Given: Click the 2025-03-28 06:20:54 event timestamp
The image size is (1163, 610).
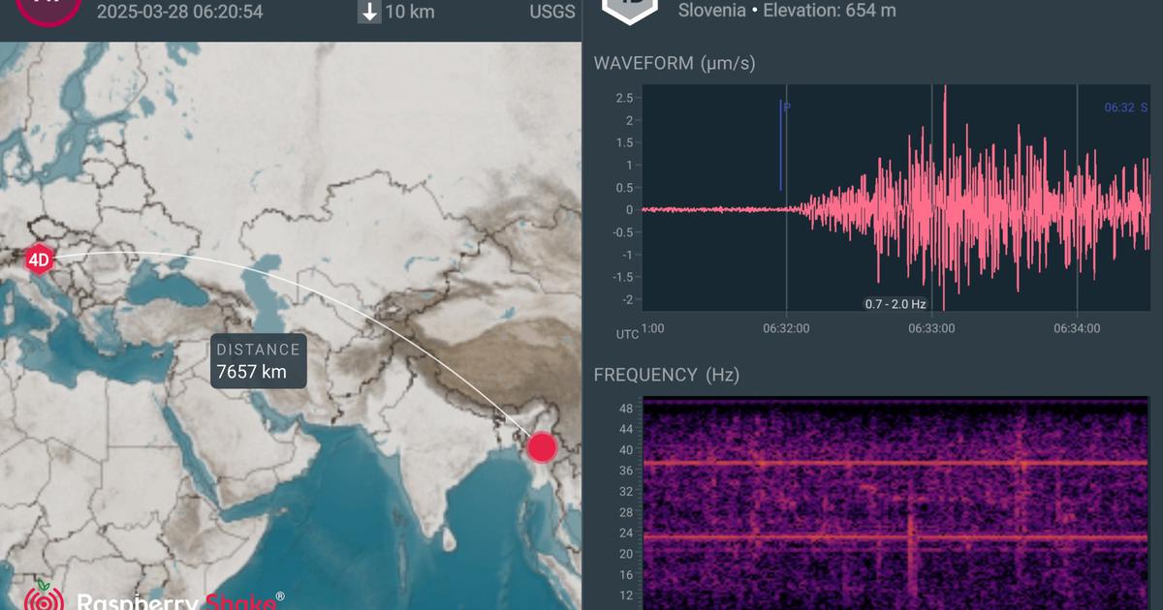Looking at the screenshot, I should (x=179, y=13).
